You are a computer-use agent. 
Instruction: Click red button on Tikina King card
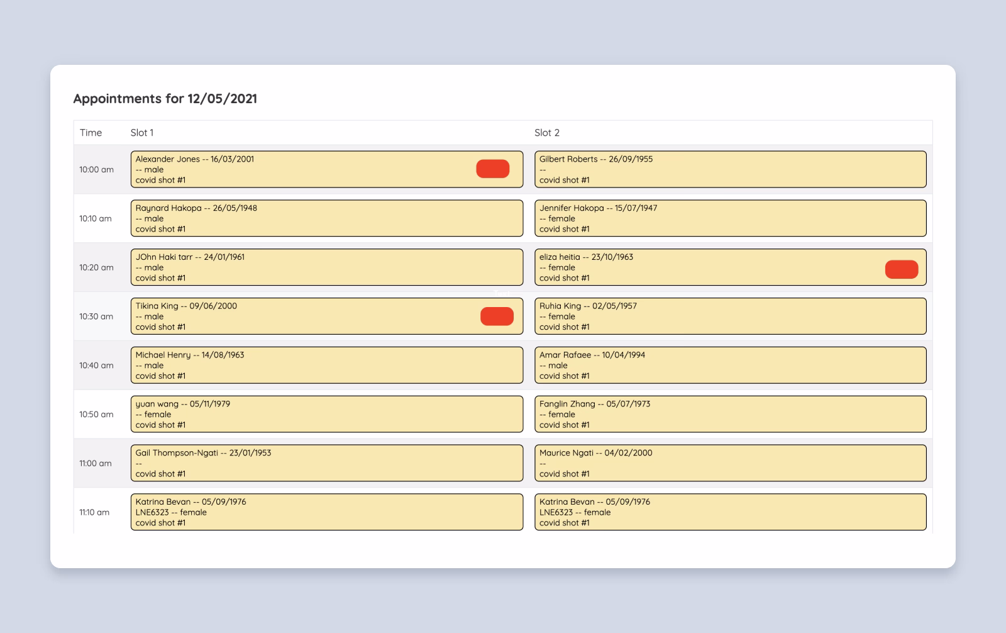[x=497, y=316]
